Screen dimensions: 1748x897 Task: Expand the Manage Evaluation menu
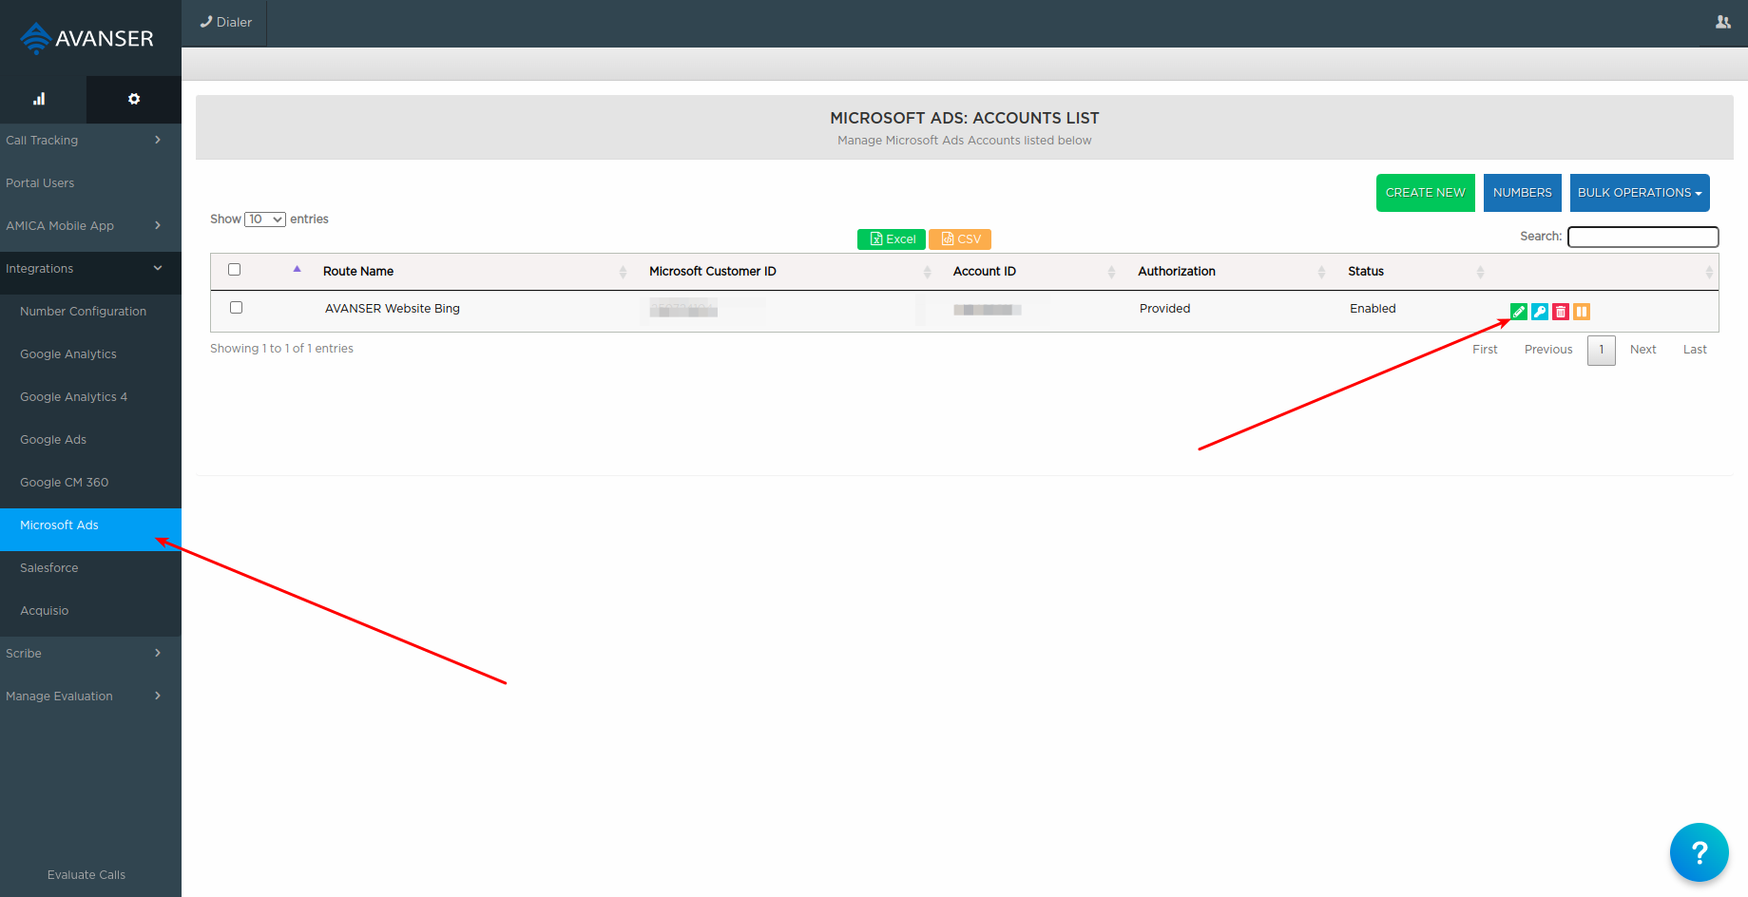(90, 697)
